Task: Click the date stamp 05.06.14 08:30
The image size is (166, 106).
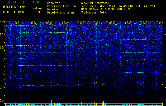Action: 13,12
